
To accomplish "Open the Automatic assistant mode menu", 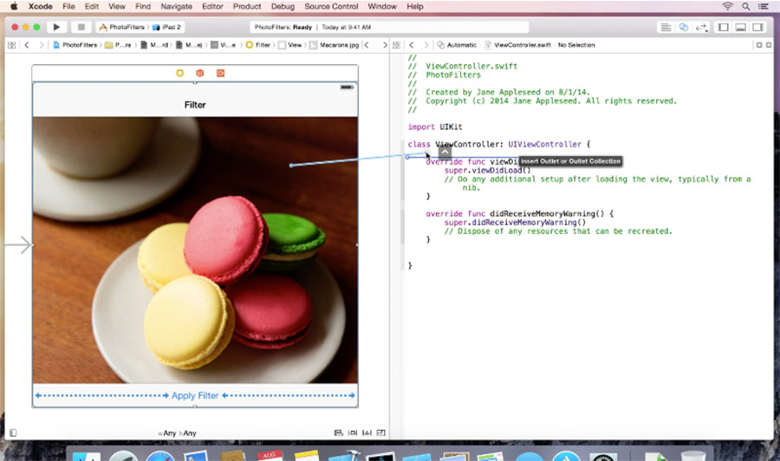I will (x=457, y=45).
